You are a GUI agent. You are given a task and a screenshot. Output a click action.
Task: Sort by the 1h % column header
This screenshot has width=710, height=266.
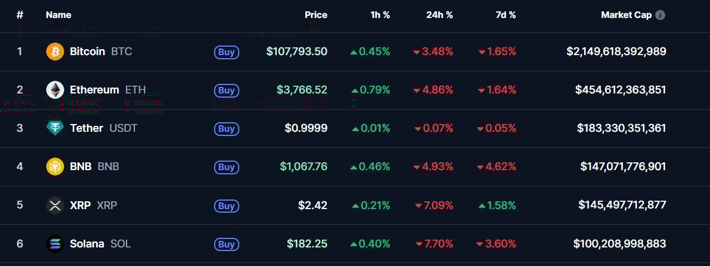point(380,15)
